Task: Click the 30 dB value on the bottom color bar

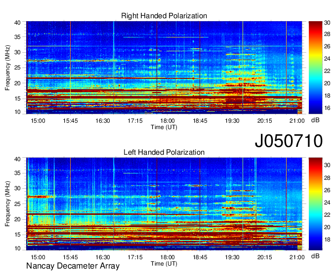Action: 327,165
